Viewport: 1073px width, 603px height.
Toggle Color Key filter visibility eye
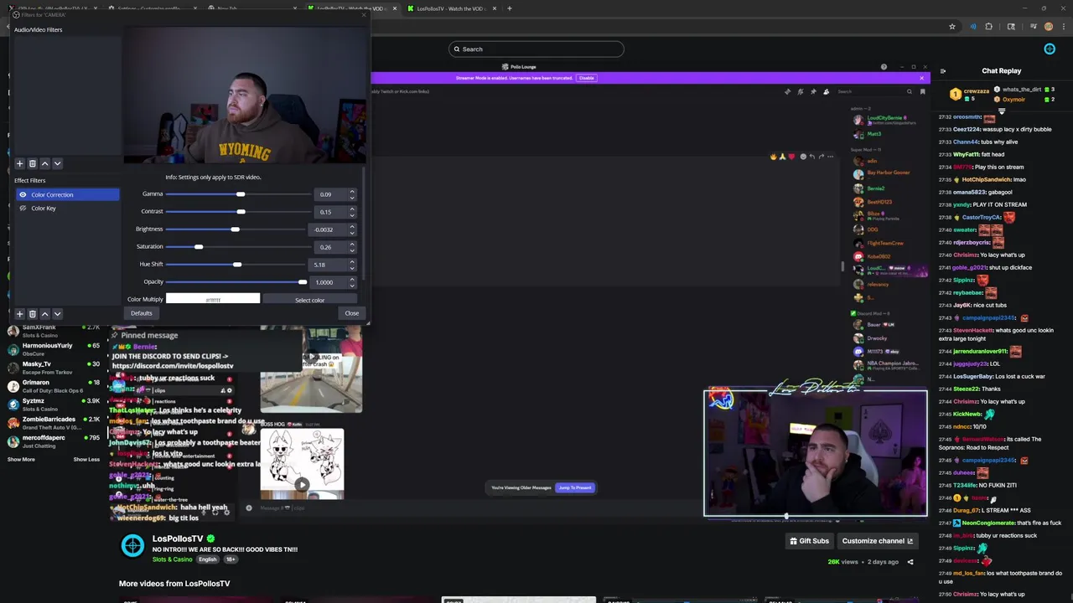click(23, 208)
